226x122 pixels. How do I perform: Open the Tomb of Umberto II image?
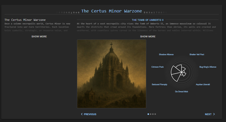(x=111, y=74)
